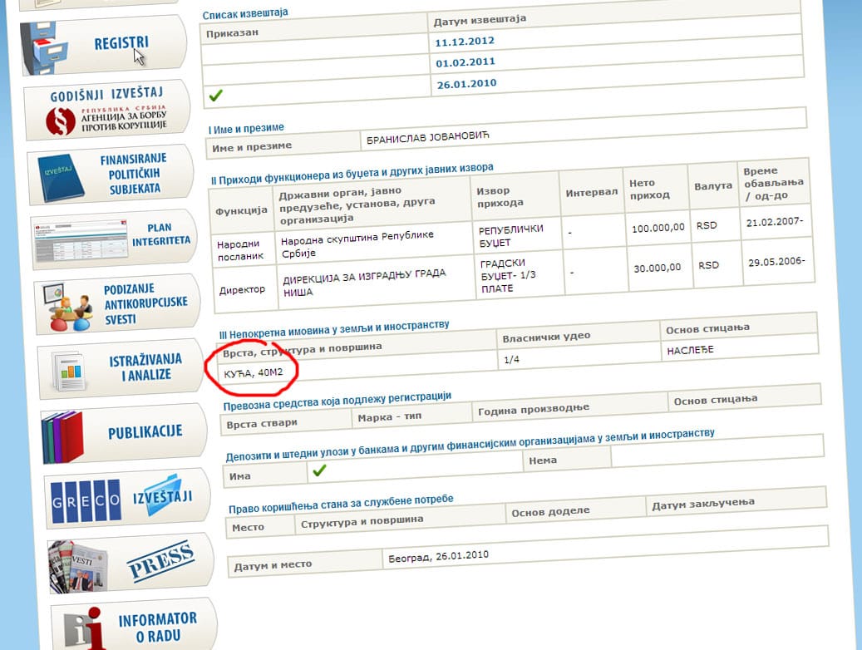862x650 pixels.
Task: Click the colored books icon for Publikacije
Action: pyautogui.click(x=63, y=435)
